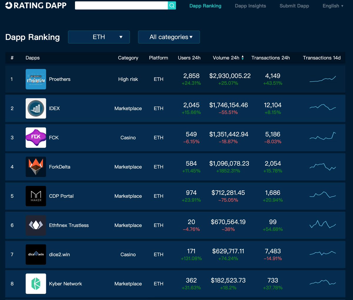Open the Dapp Insights tab
The width and height of the screenshot is (353, 300).
pyautogui.click(x=250, y=6)
